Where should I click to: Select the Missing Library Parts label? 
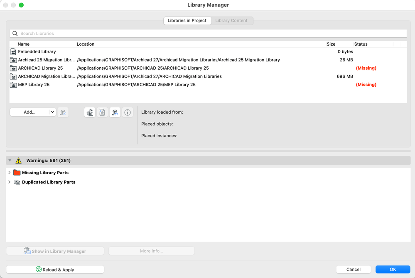(x=45, y=173)
